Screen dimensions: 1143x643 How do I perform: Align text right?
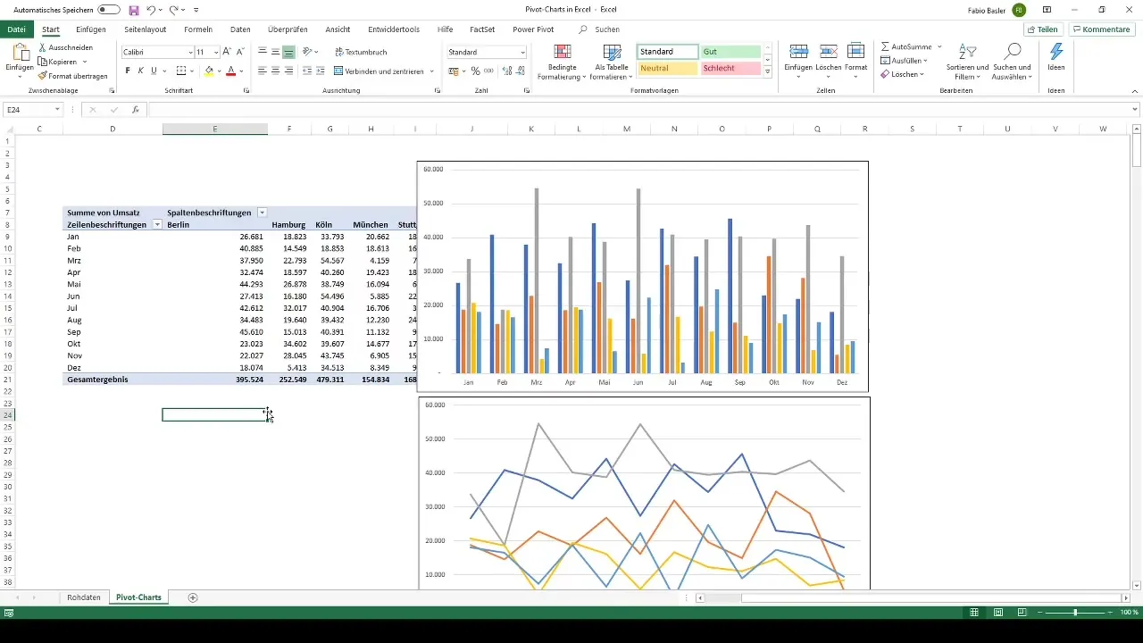[x=288, y=71]
